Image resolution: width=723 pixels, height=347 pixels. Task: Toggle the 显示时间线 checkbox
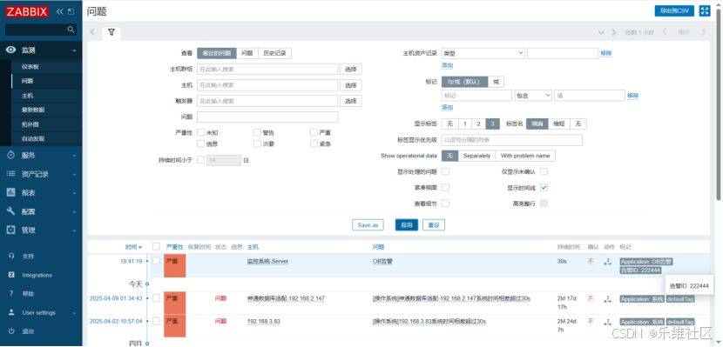tap(544, 188)
